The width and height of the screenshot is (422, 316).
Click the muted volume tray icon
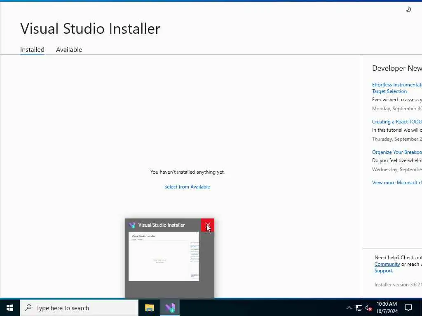coord(369,308)
